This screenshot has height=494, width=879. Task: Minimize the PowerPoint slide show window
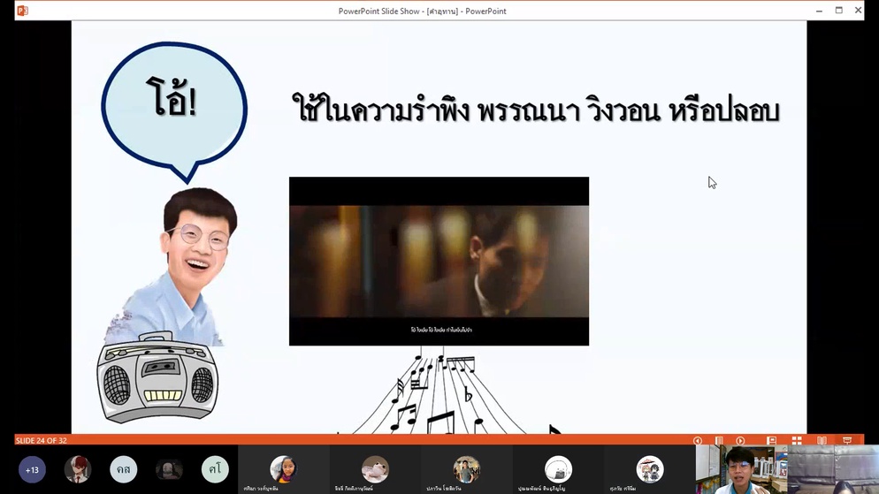tap(819, 11)
